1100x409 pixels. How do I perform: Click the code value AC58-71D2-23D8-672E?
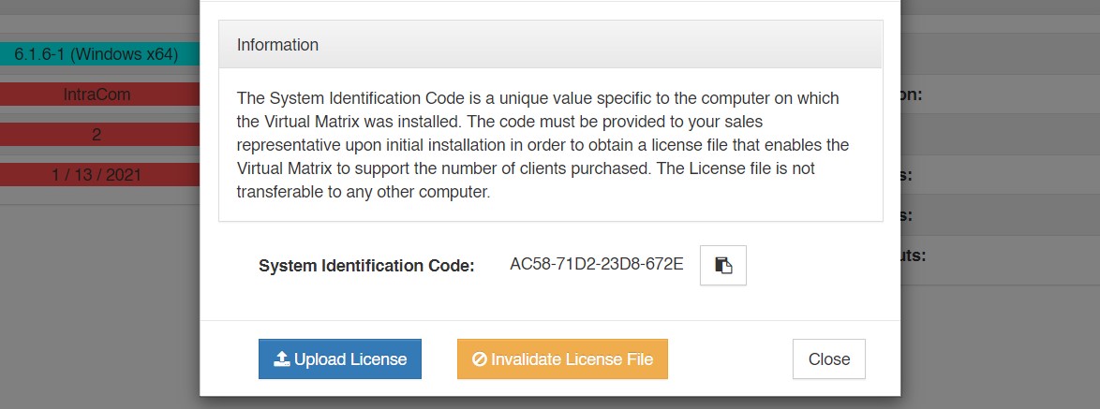(596, 265)
